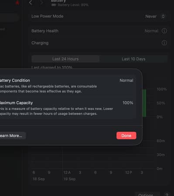Select the Maximum Capacity 100% value
Image resolution: width=174 pixels, height=196 pixels.
tap(128, 103)
